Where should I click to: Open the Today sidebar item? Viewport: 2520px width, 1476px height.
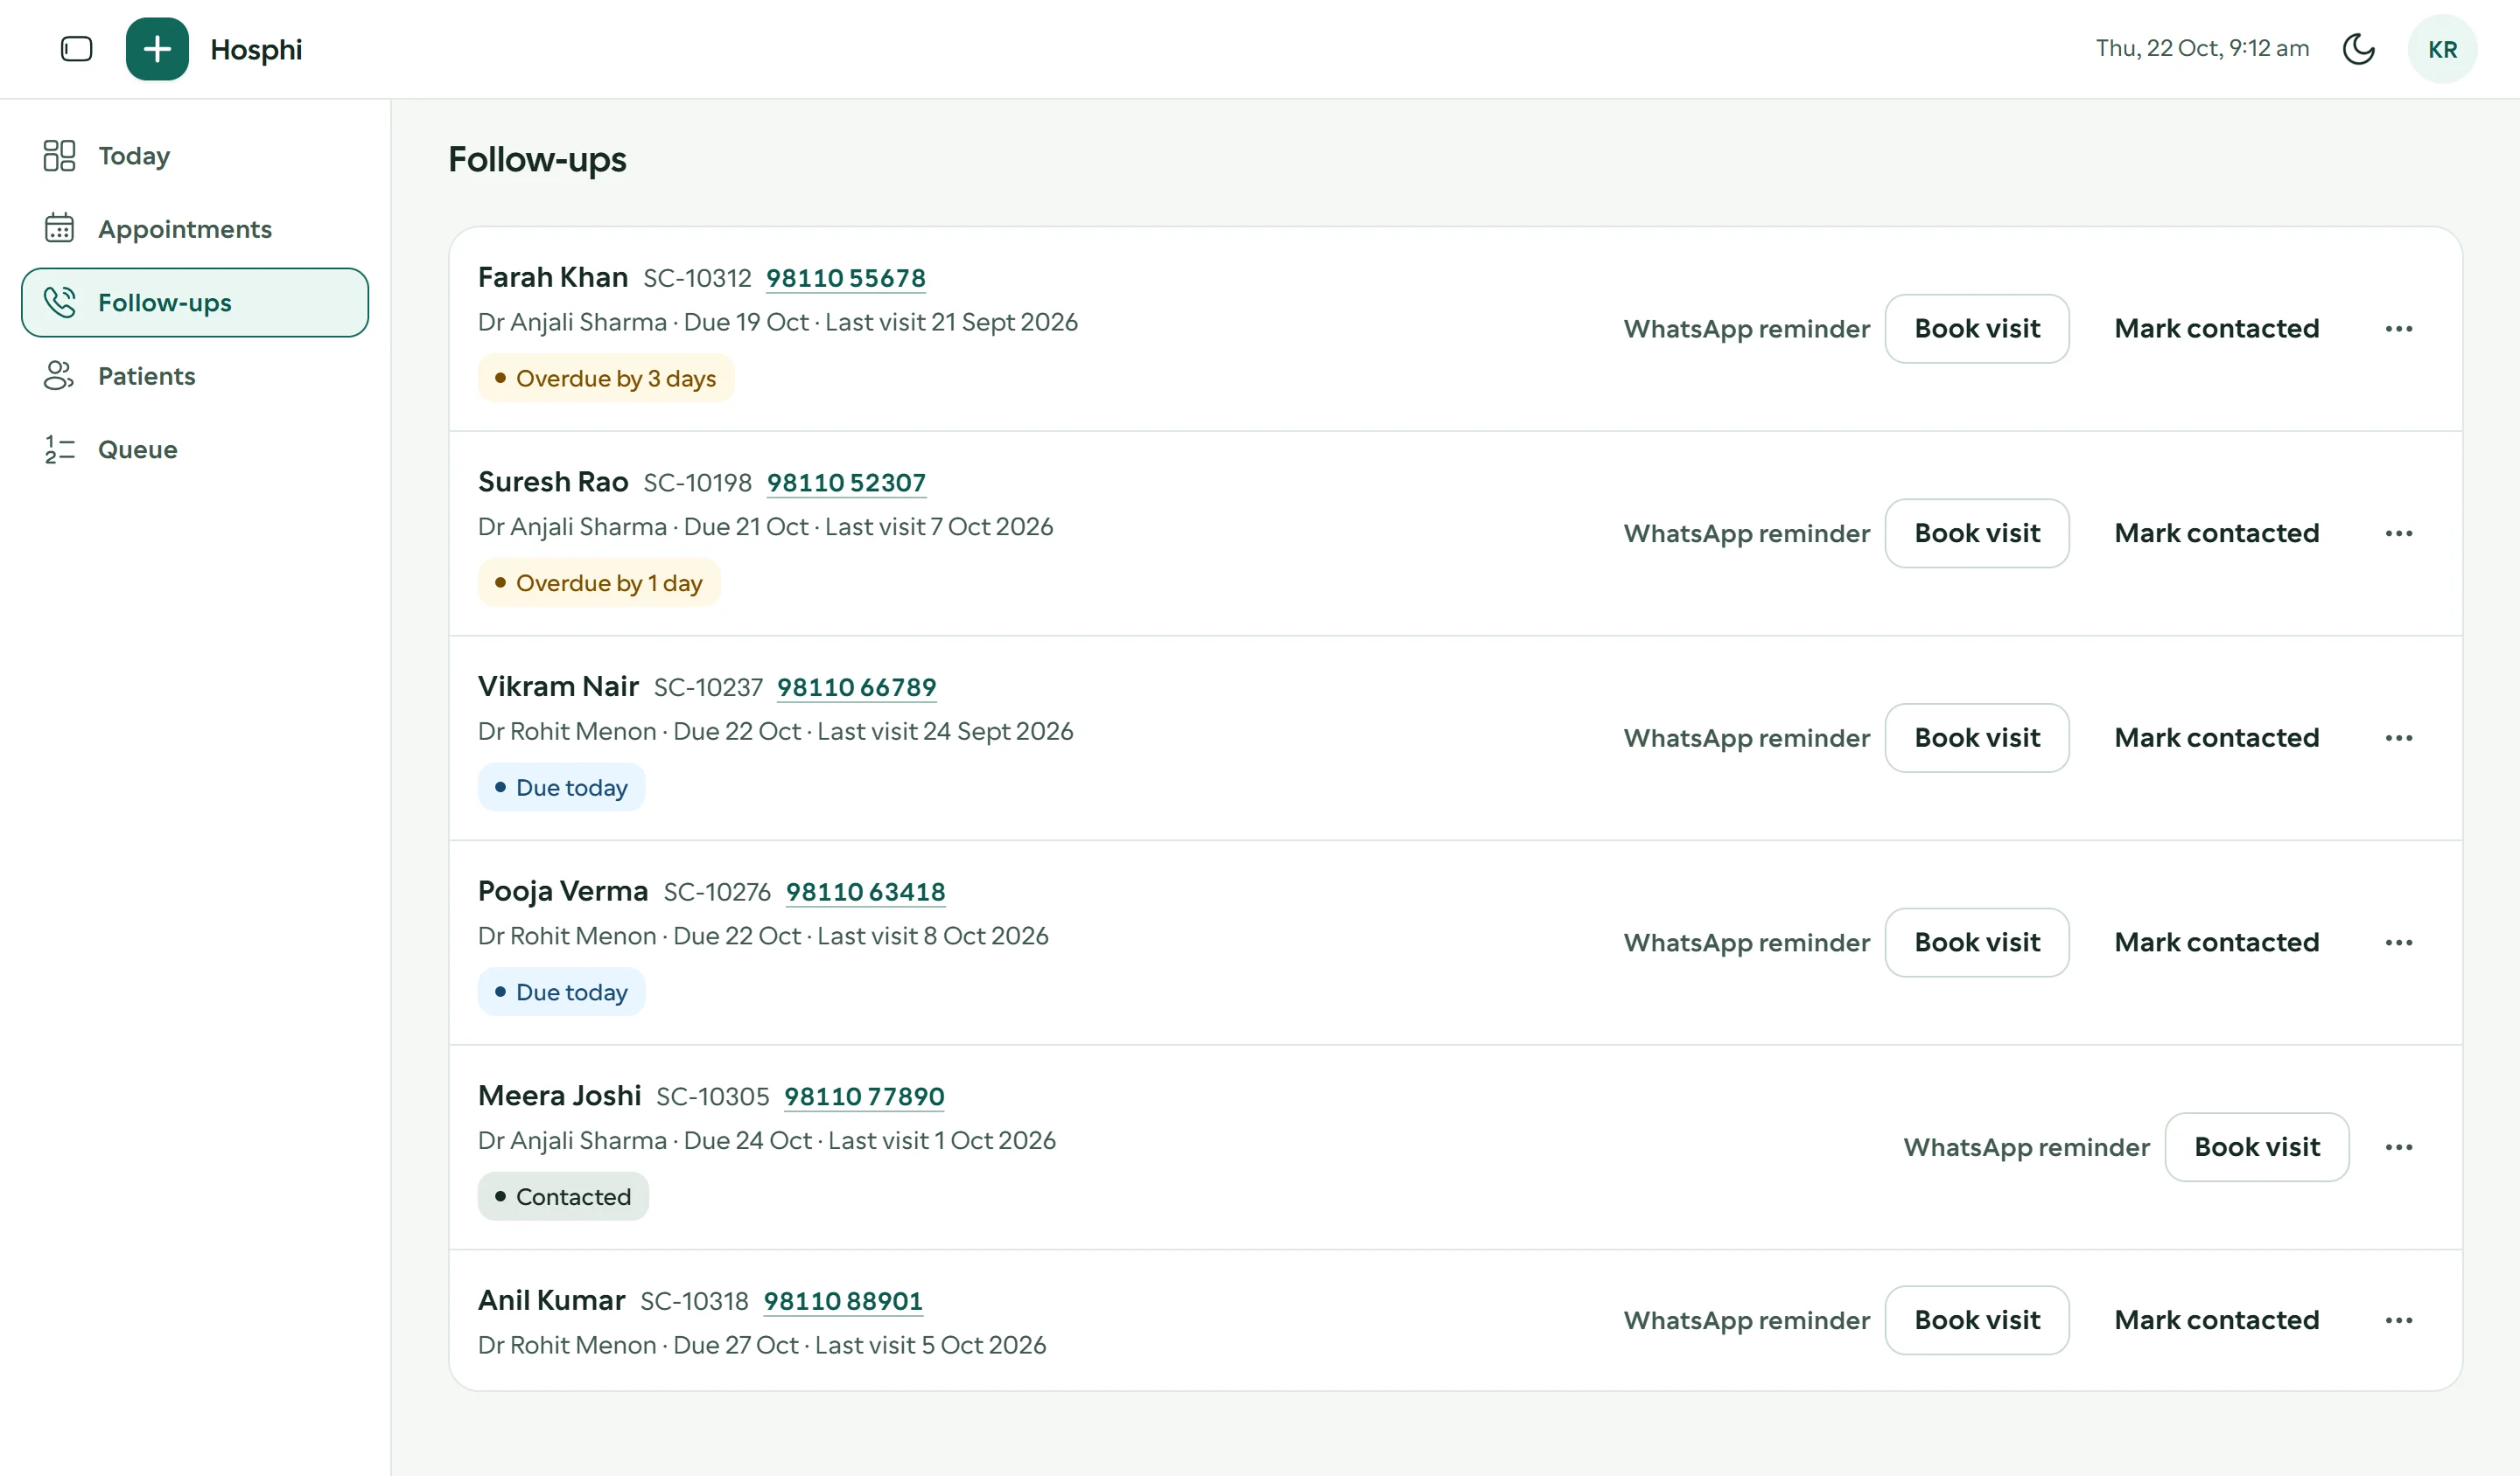point(195,156)
